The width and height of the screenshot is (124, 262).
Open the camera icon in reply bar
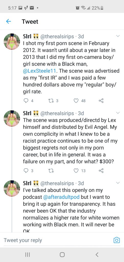click(117, 240)
